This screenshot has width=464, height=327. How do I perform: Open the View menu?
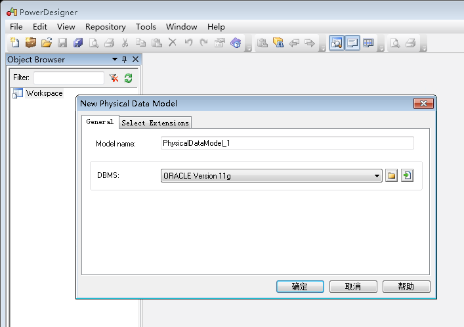tap(66, 27)
